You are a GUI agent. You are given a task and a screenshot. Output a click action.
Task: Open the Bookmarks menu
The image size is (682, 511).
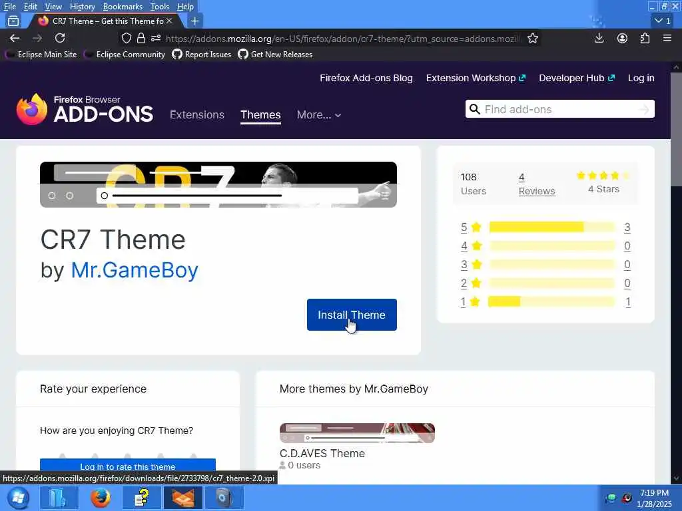pyautogui.click(x=123, y=7)
